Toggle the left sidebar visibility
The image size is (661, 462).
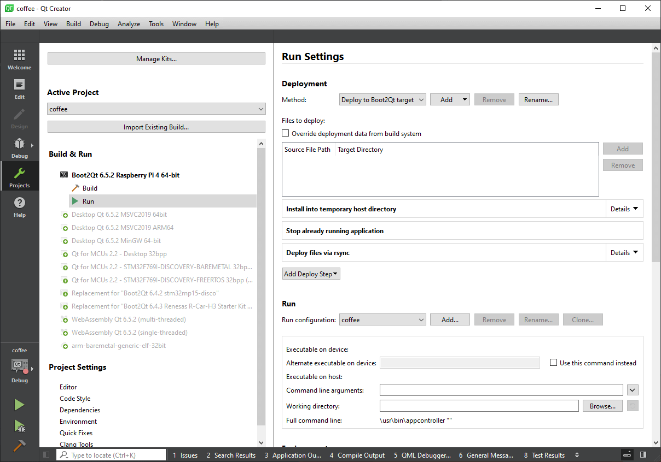47,455
